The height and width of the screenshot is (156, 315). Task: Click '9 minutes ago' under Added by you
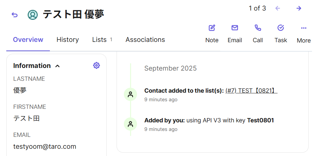(x=161, y=129)
